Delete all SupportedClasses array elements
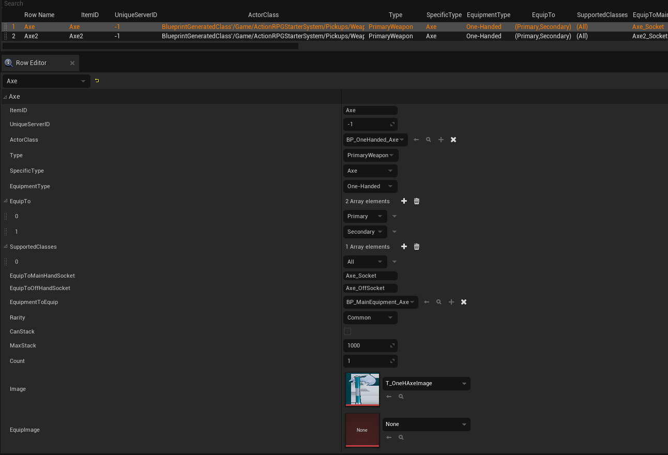Screen dimensions: 668x455 point(417,247)
